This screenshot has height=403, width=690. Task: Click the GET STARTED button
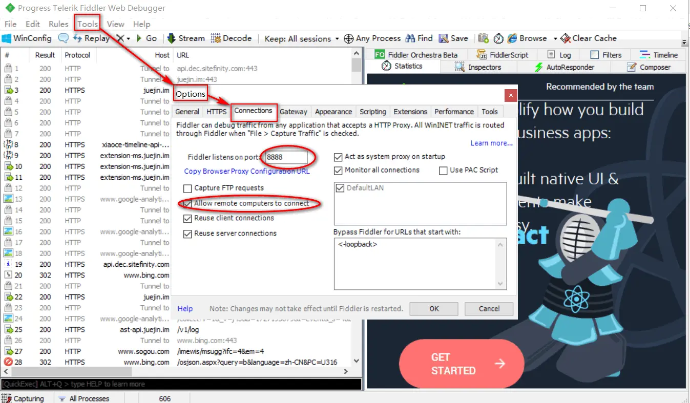461,364
